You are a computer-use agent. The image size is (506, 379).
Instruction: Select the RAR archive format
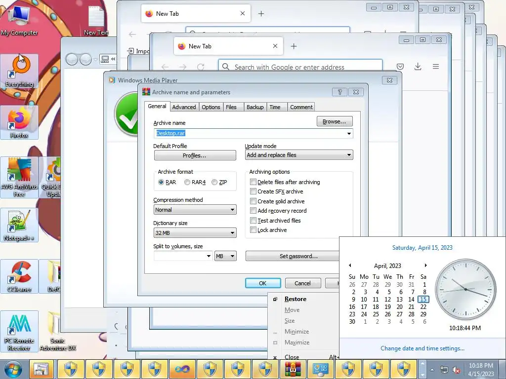click(167, 182)
